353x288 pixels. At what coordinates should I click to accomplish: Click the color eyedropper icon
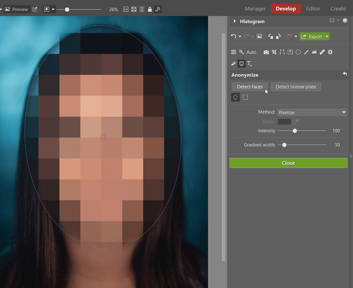(x=296, y=122)
